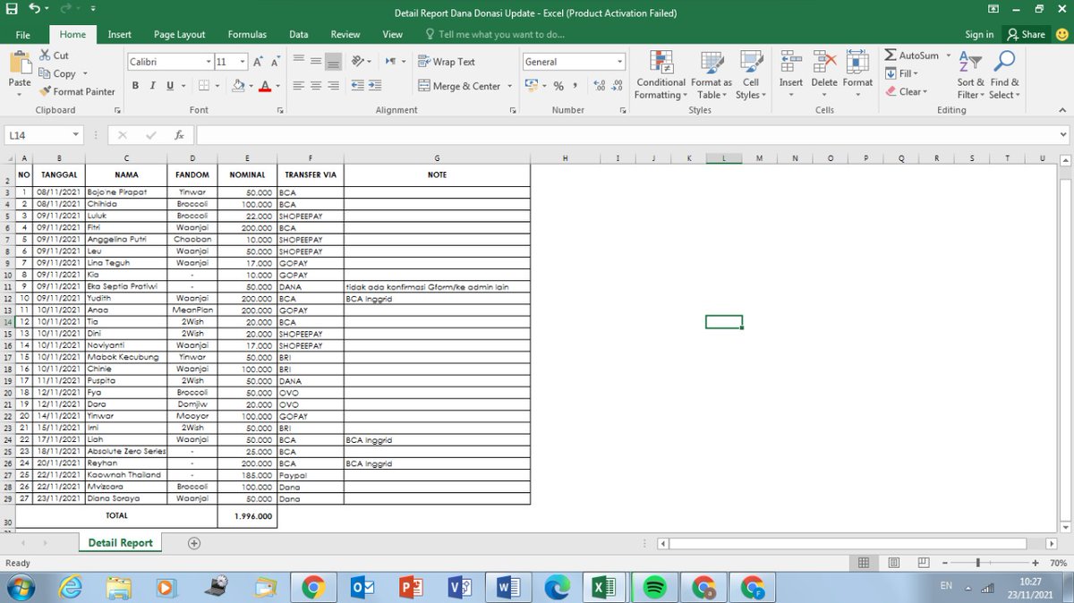Click the Undo arrow icon
1074x603 pixels.
33,9
